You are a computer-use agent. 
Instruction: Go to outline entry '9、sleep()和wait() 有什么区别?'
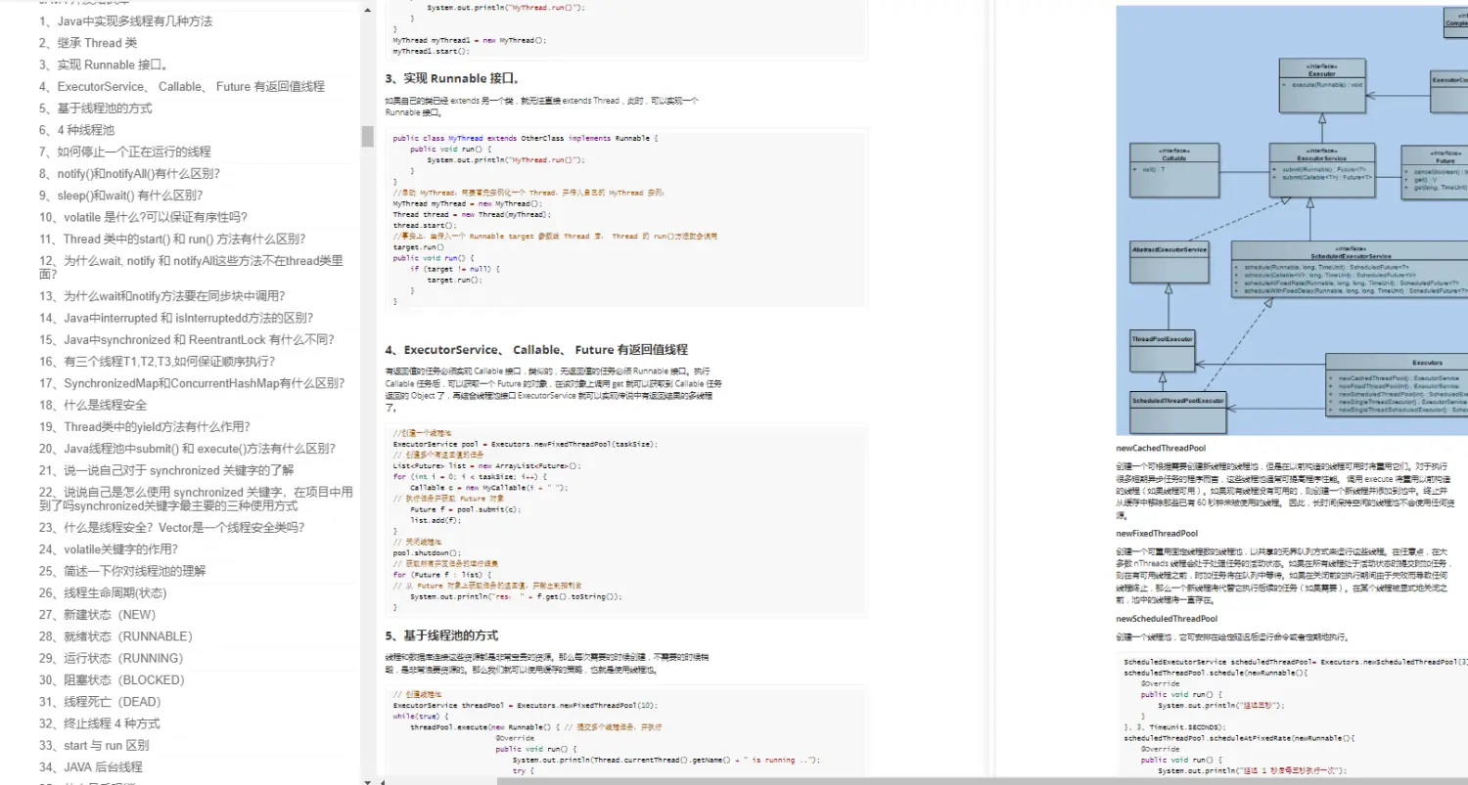(x=121, y=195)
